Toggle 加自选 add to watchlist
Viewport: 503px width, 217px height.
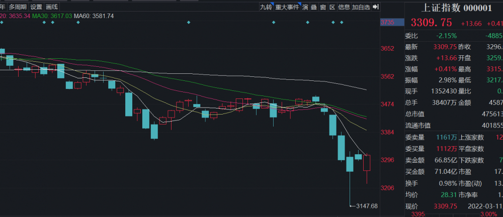[x=361, y=7]
